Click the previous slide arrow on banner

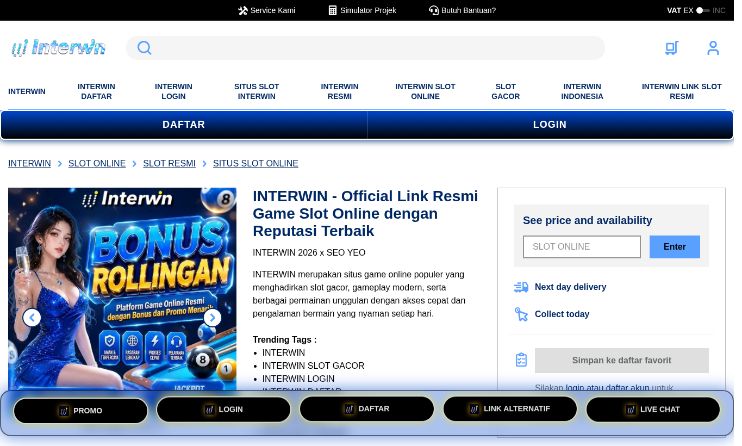(x=32, y=318)
